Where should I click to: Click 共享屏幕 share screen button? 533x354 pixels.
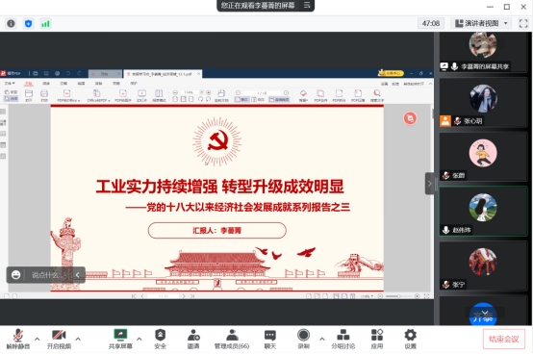pos(120,339)
